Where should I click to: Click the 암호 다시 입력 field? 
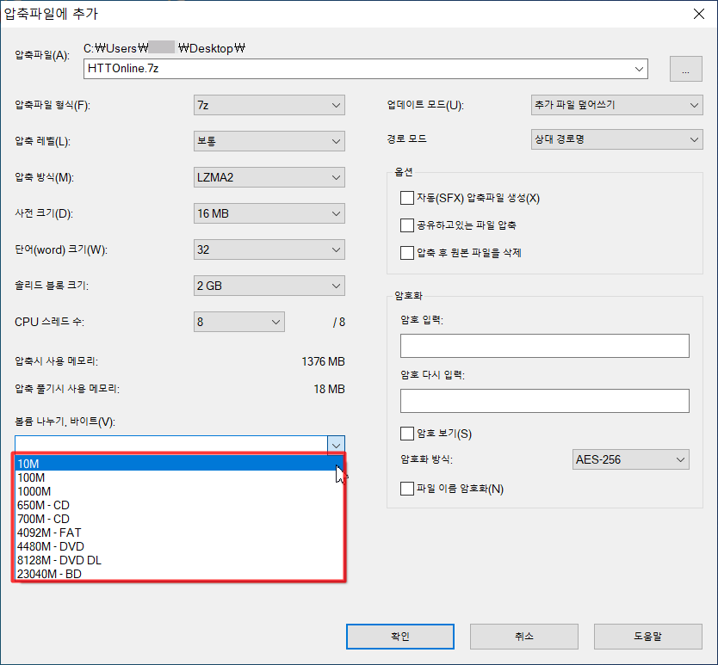pyautogui.click(x=544, y=401)
